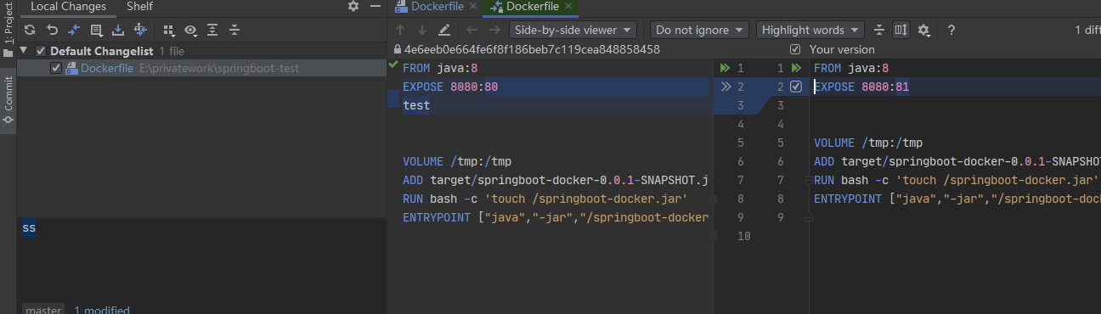This screenshot has width=1101, height=314.
Task: Click the Expand All icon in the changes toolbar
Action: (x=212, y=31)
